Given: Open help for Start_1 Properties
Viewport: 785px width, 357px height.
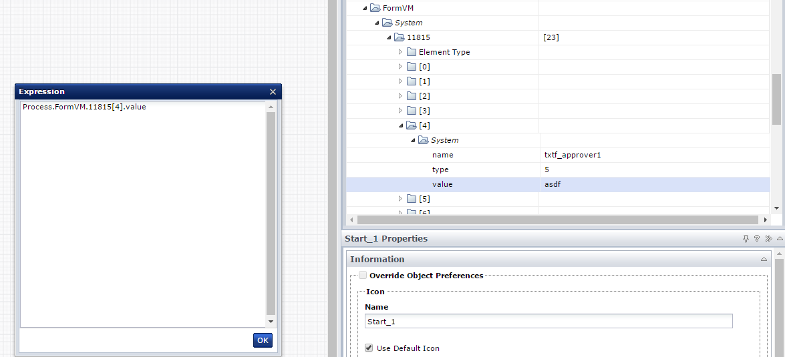Looking at the screenshot, I should [x=757, y=239].
